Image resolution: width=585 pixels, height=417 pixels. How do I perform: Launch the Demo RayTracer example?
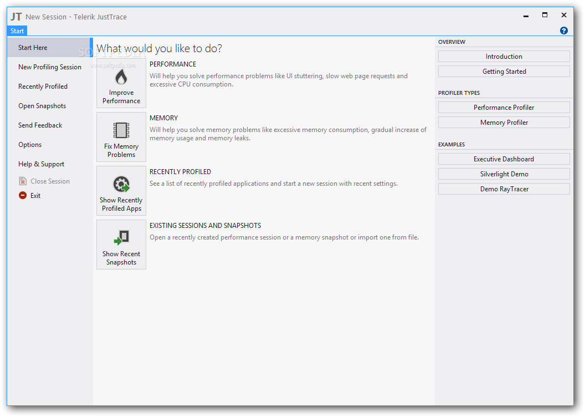click(x=504, y=189)
